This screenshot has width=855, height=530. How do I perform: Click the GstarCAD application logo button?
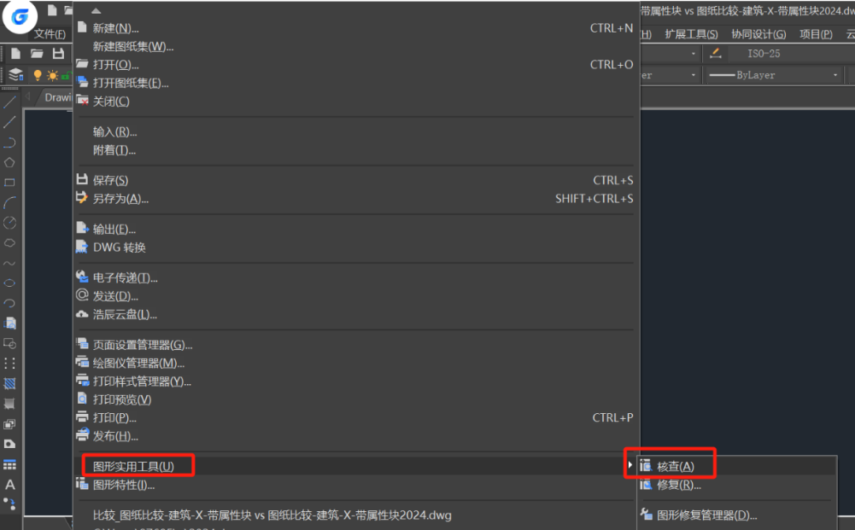click(20, 18)
